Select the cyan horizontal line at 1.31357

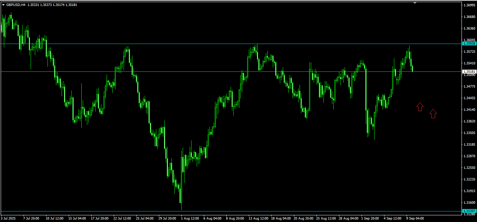coord(231,211)
